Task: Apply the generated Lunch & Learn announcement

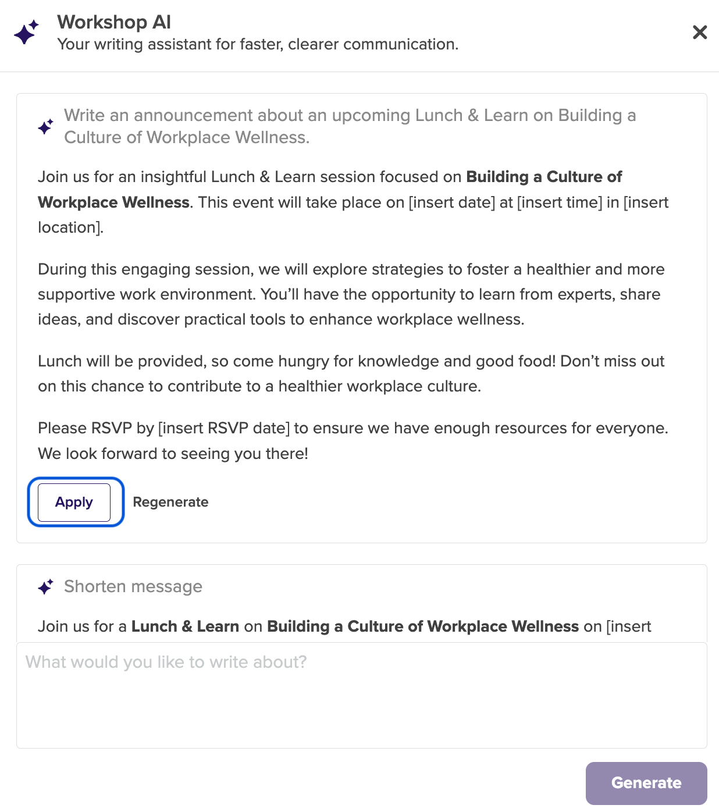Action: pos(74,501)
